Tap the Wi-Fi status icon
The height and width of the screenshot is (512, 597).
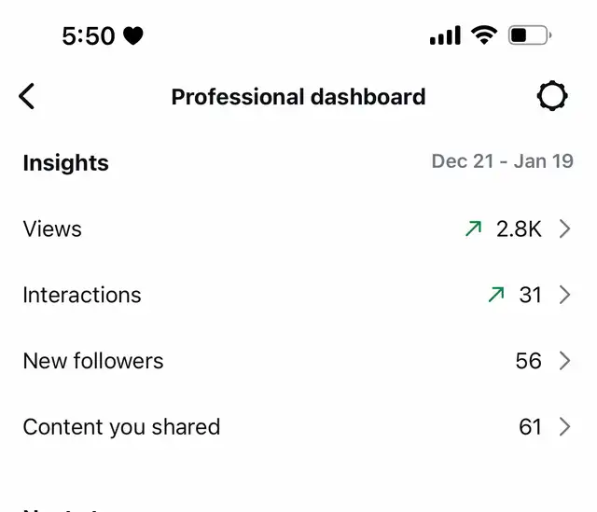pos(484,35)
